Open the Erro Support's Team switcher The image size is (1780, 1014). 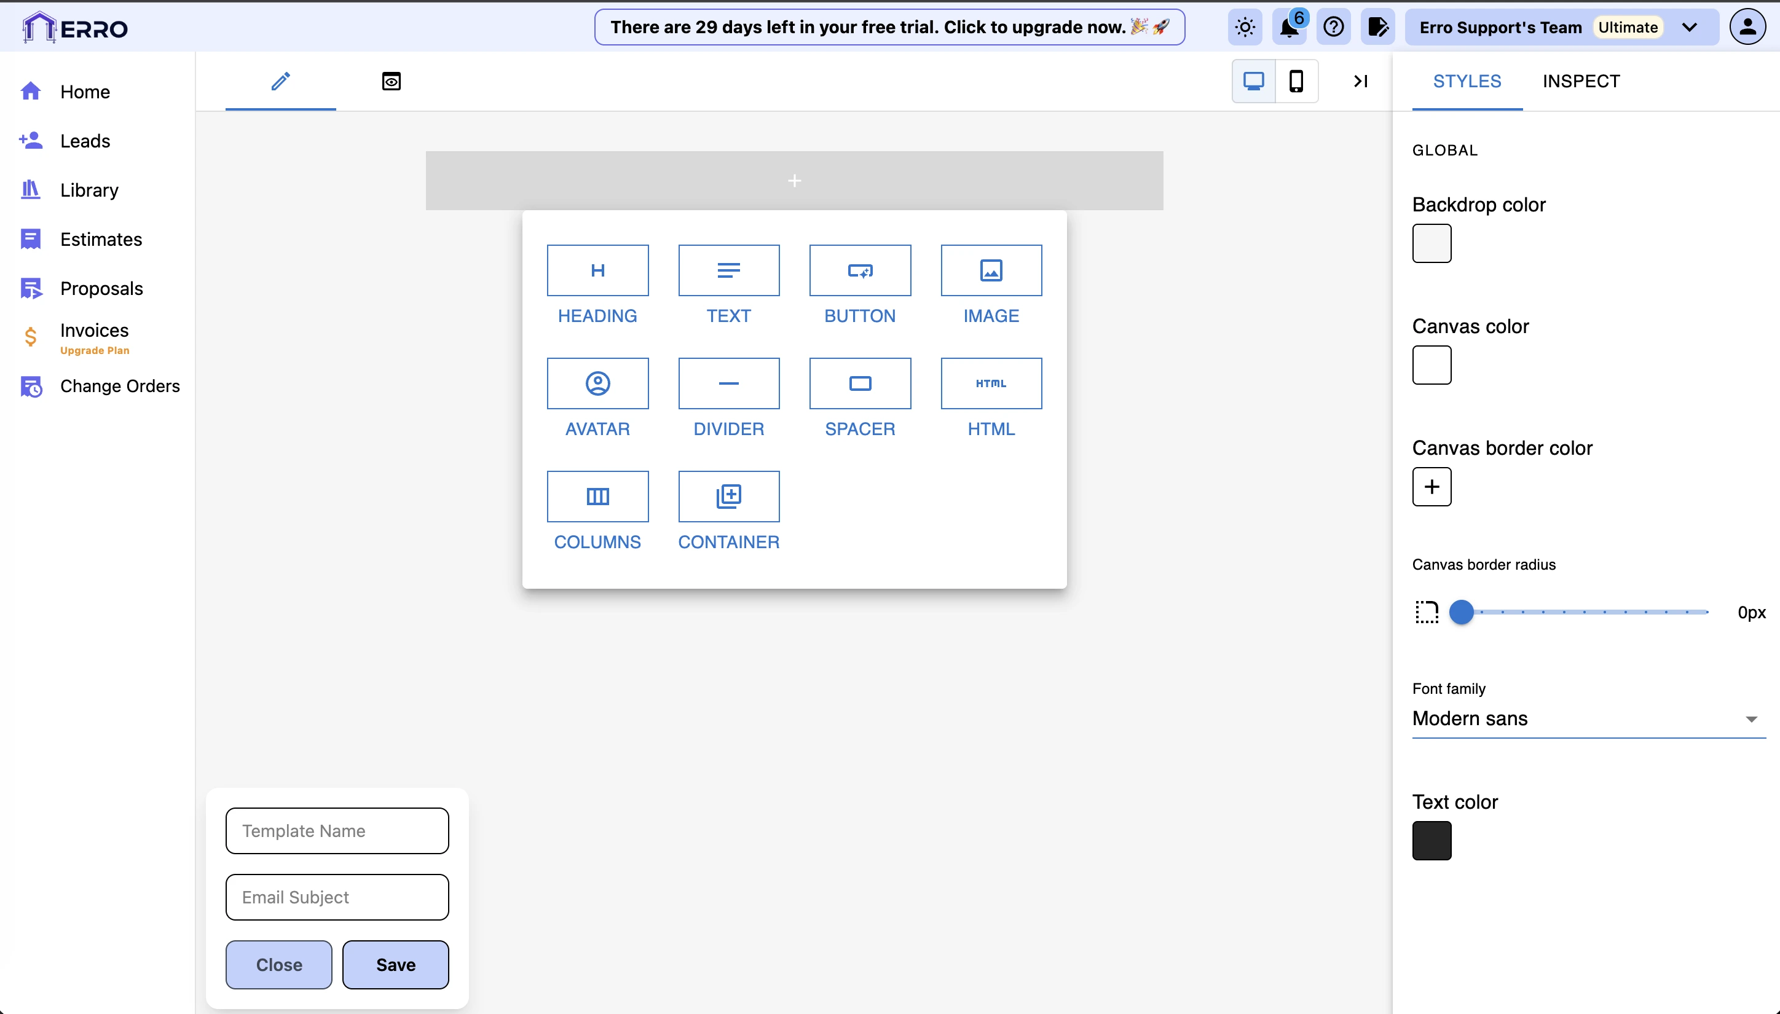(1561, 28)
